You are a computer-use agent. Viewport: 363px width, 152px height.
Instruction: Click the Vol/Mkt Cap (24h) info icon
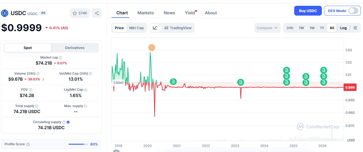coord(90,74)
